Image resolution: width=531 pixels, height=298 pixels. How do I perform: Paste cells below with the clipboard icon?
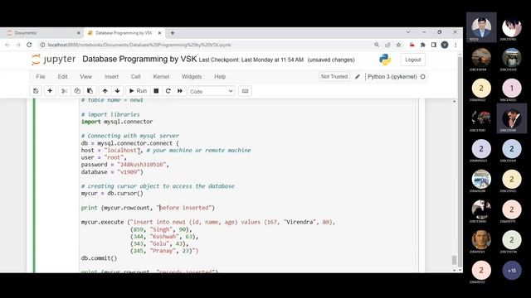(x=90, y=91)
